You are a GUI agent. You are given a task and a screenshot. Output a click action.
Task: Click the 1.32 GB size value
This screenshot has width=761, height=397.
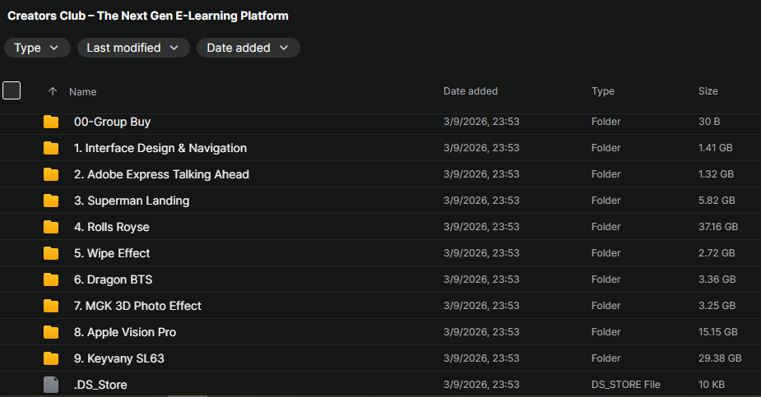(x=716, y=174)
